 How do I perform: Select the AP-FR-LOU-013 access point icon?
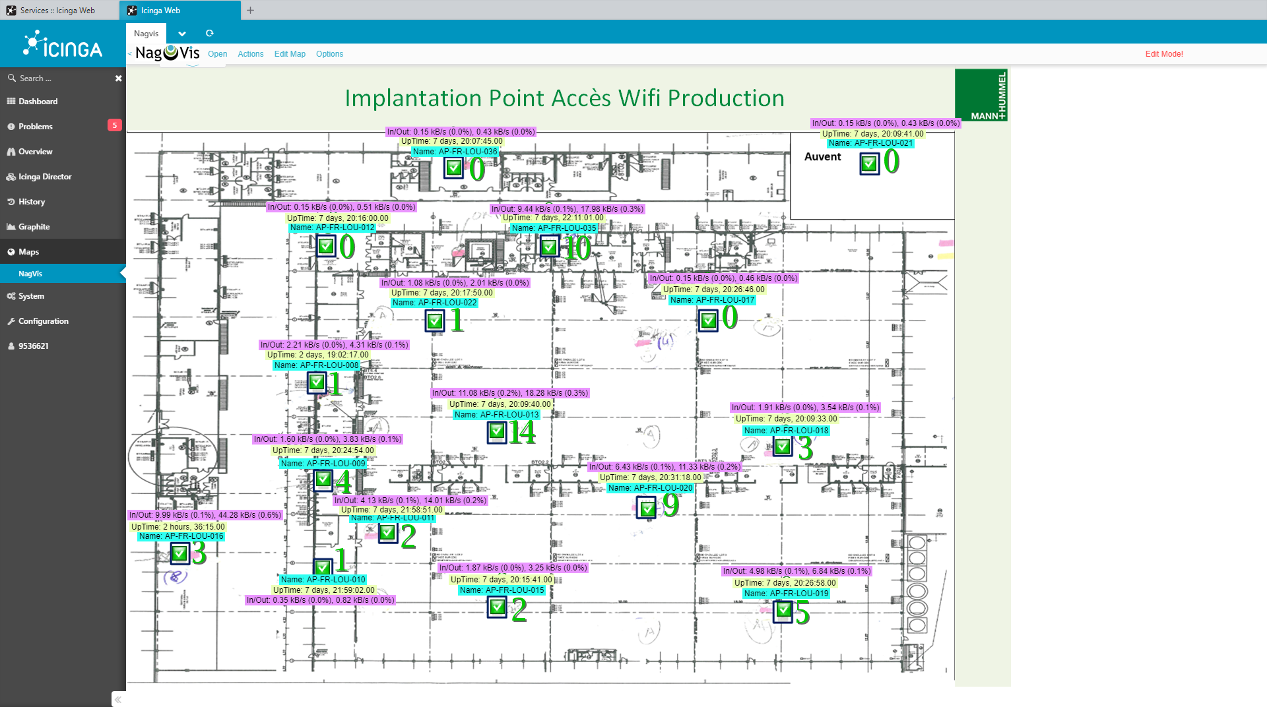(497, 432)
